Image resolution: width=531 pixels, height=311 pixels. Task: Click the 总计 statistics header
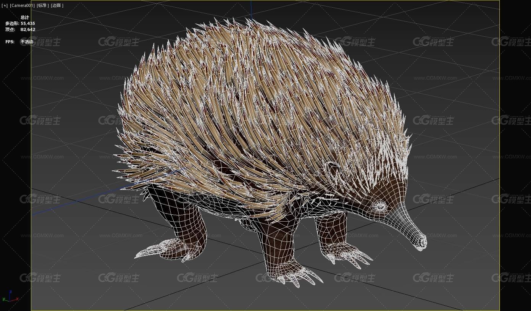25,18
